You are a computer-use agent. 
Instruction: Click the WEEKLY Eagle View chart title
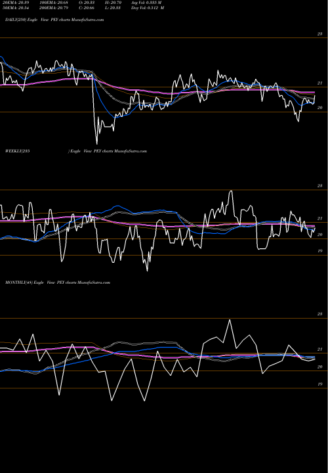[76, 151]
